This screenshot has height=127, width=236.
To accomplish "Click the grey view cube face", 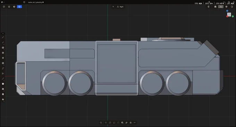I will [x=229, y=15].
